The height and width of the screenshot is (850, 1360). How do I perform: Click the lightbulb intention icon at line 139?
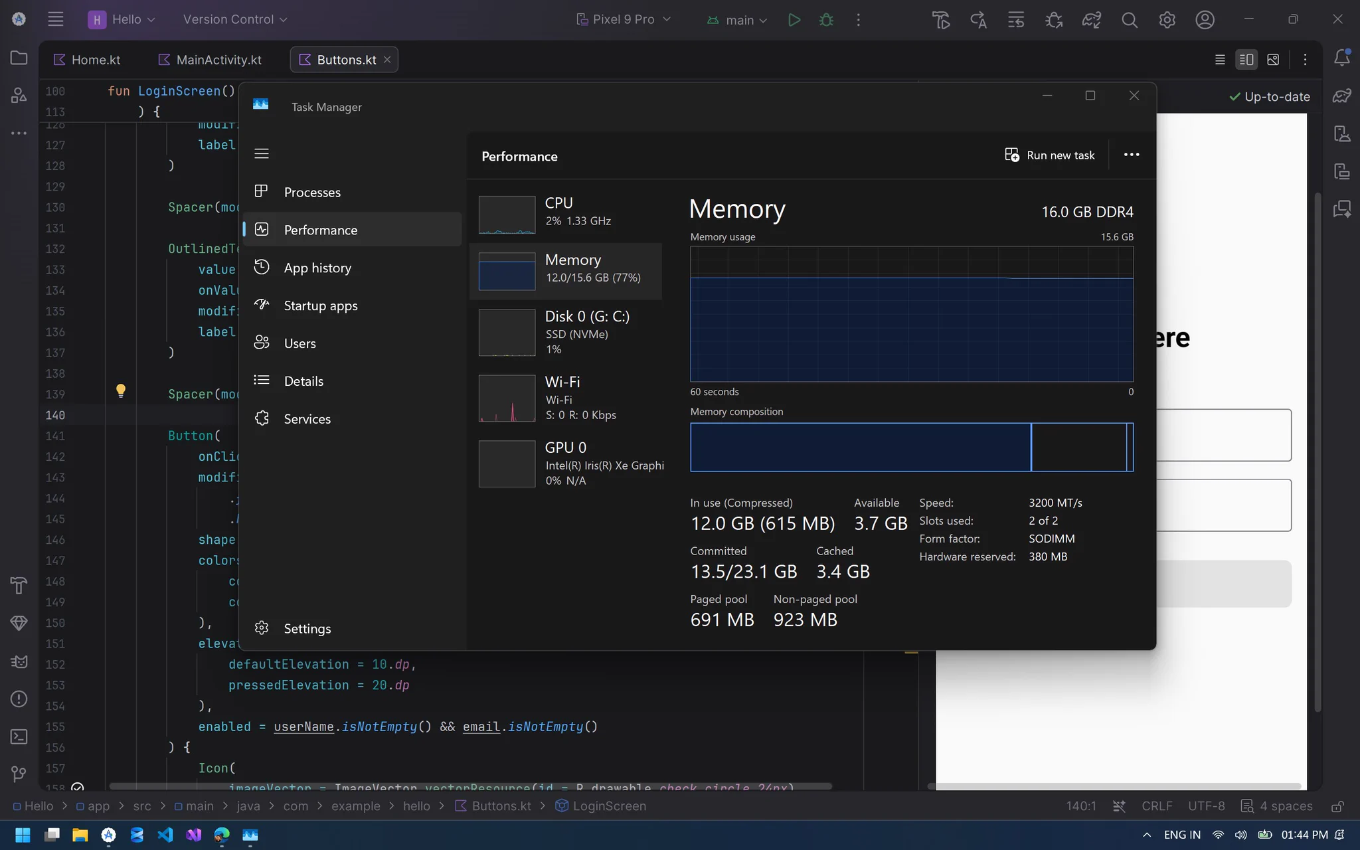(x=121, y=391)
